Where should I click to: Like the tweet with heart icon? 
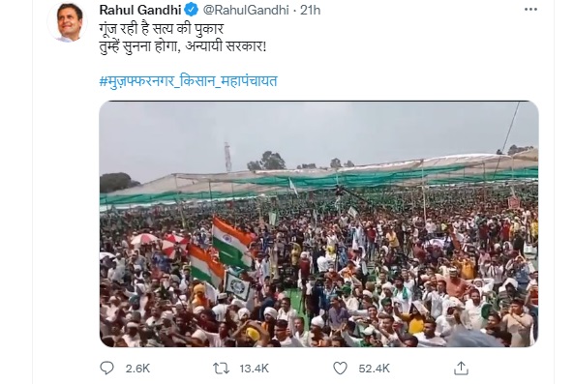click(340, 369)
